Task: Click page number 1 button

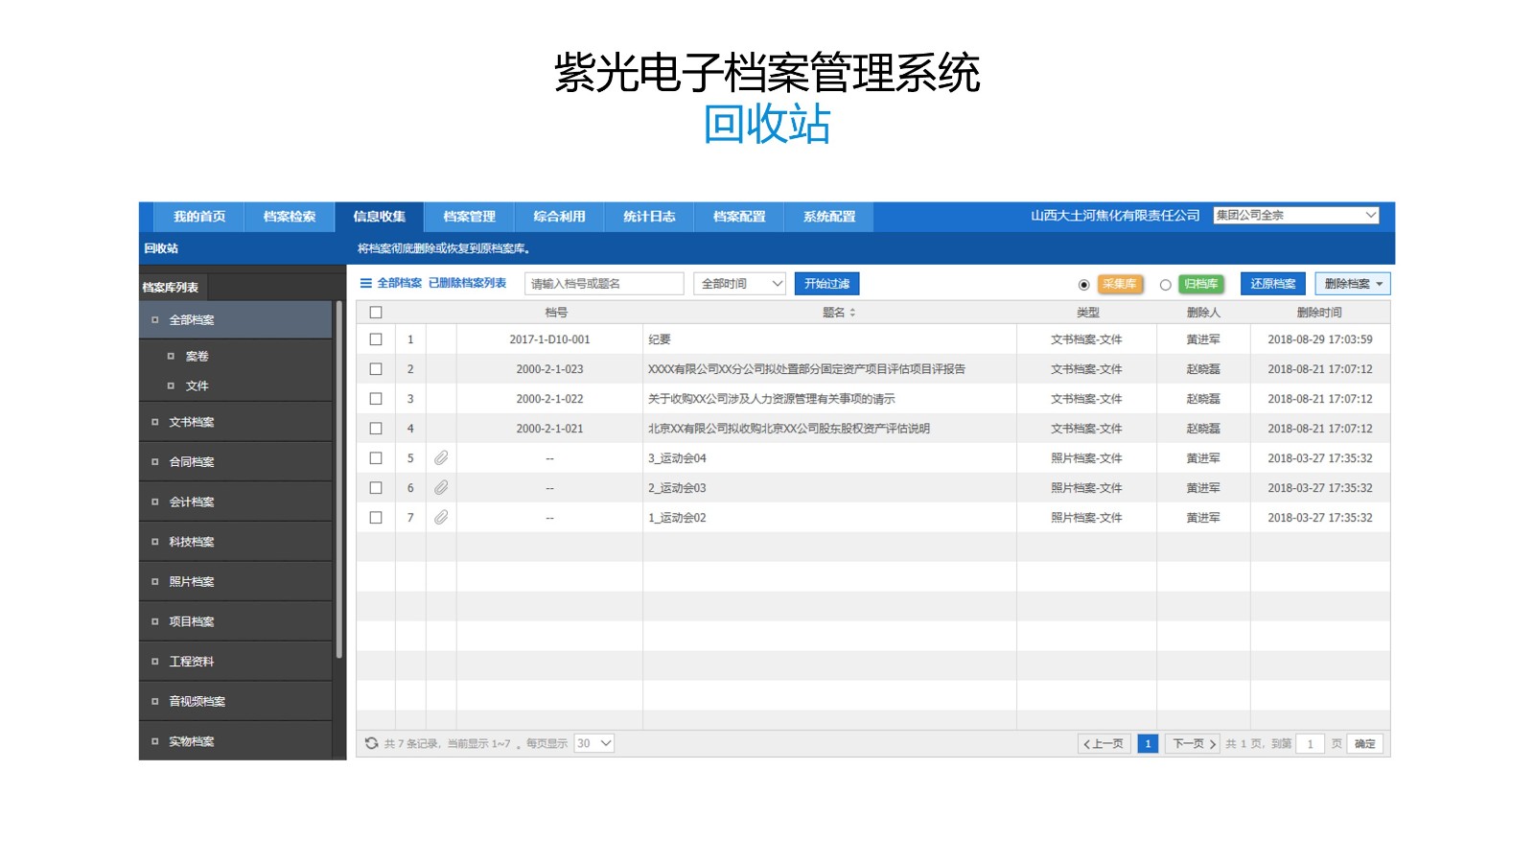Action: coord(1148,744)
